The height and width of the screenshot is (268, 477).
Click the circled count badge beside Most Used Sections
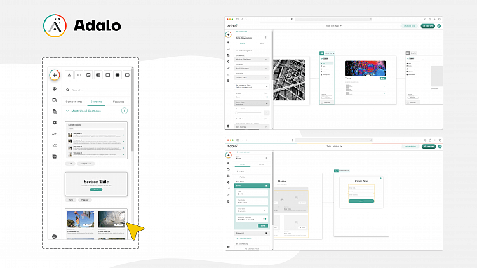pos(124,111)
